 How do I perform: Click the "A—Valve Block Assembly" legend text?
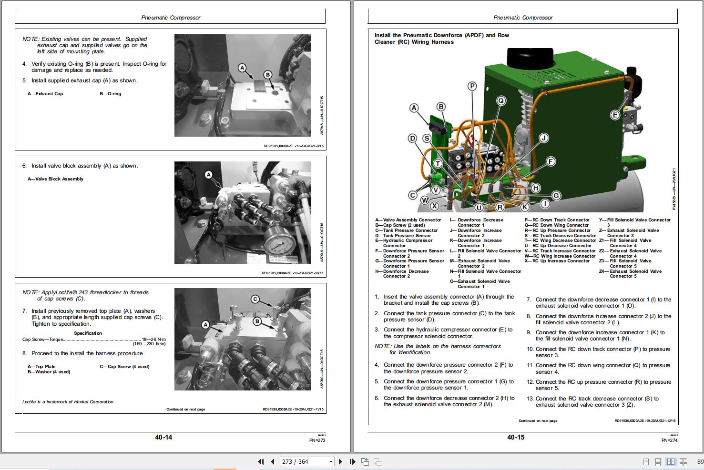click(x=55, y=179)
